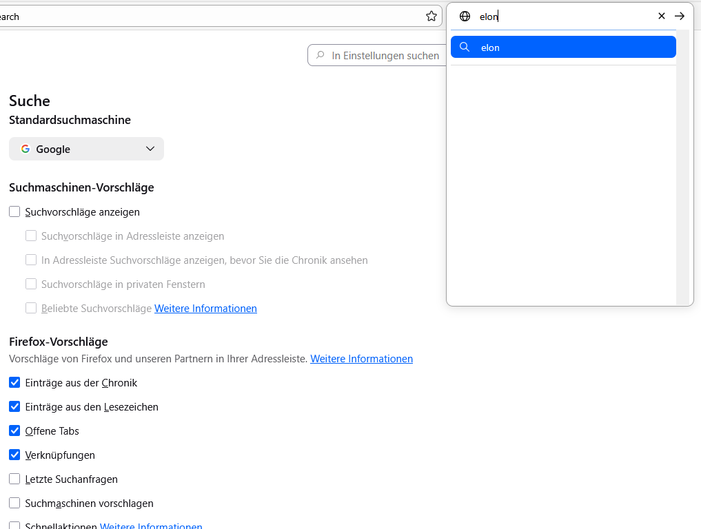Screen dimensions: 701x529
Task: Open Weitere Informationen link for Beliebte Suchvorschläge
Action: [205, 309]
